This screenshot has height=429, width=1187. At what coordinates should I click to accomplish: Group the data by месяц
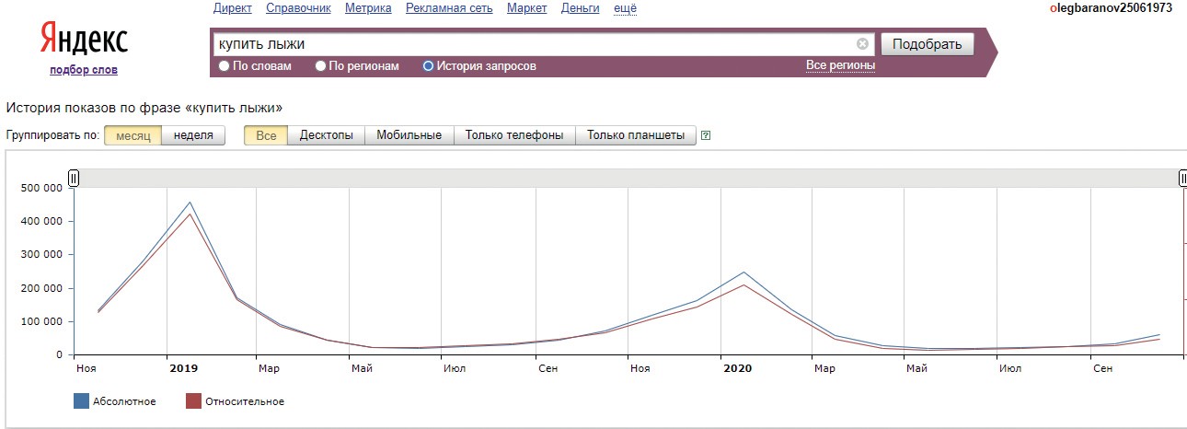(133, 135)
